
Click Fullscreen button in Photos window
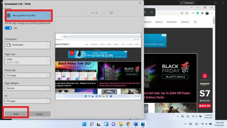click(x=187, y=3)
